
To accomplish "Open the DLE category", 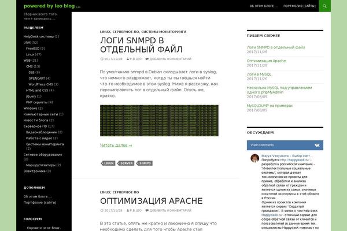I will 31,72.
